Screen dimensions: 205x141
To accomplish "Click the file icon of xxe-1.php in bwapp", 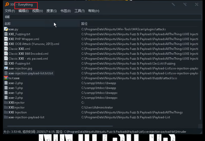I will pyautogui.click(x=6, y=88).
